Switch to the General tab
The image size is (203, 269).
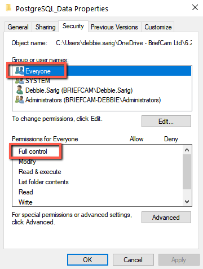(18, 27)
